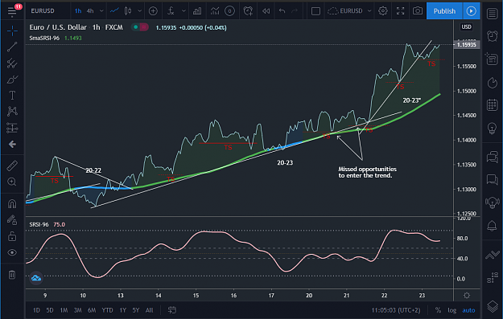This screenshot has width=503, height=319.
Task: Switch to the 1h timeframe
Action: 78,11
